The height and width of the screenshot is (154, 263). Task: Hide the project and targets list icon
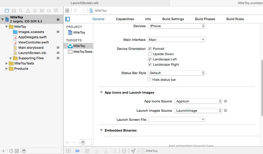[x=68, y=19]
